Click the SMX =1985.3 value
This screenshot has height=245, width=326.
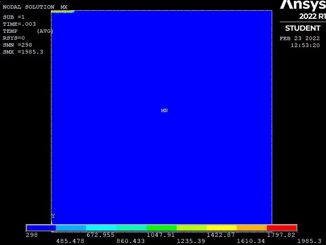23,52
